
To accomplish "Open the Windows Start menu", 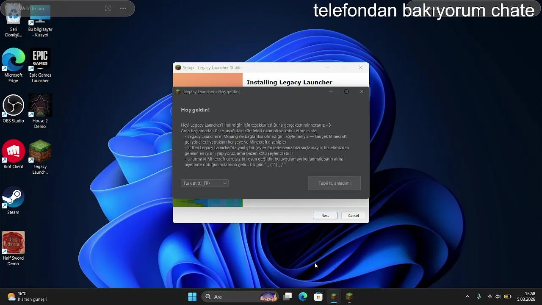I will (192, 297).
